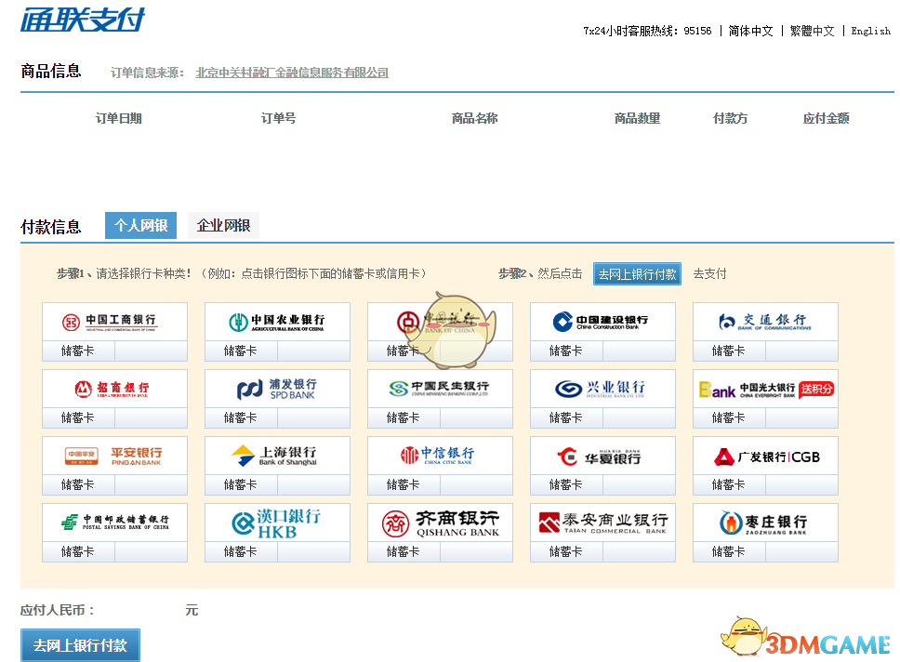Choose 储蓄卡 under 平安银行

pyautogui.click(x=78, y=485)
